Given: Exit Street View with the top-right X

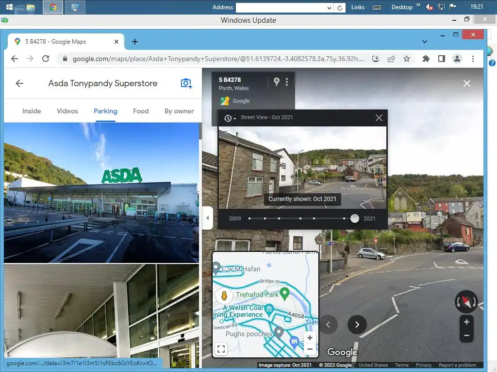Looking at the screenshot, I should pos(467,83).
